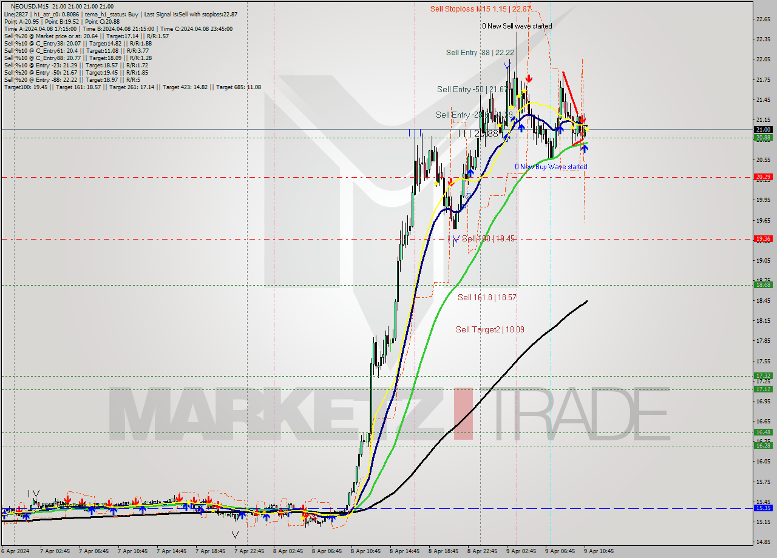Click the green 18.68 price level tag

coord(763,284)
